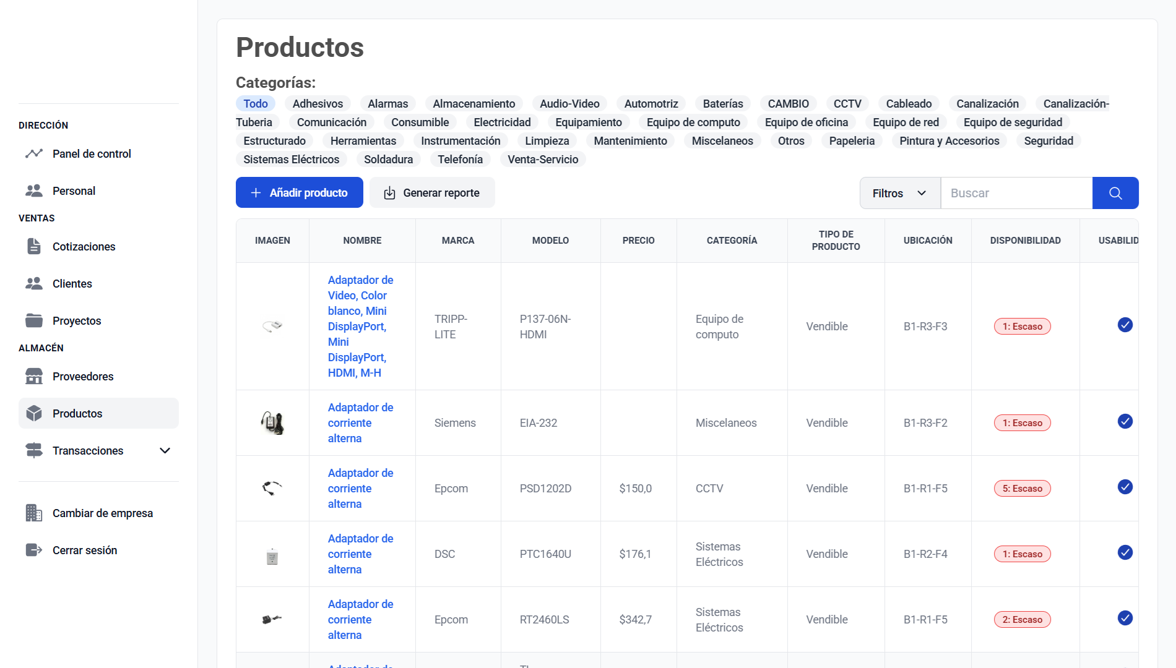Click the Cerrar sesión logout icon
The width and height of the screenshot is (1176, 668).
click(34, 550)
